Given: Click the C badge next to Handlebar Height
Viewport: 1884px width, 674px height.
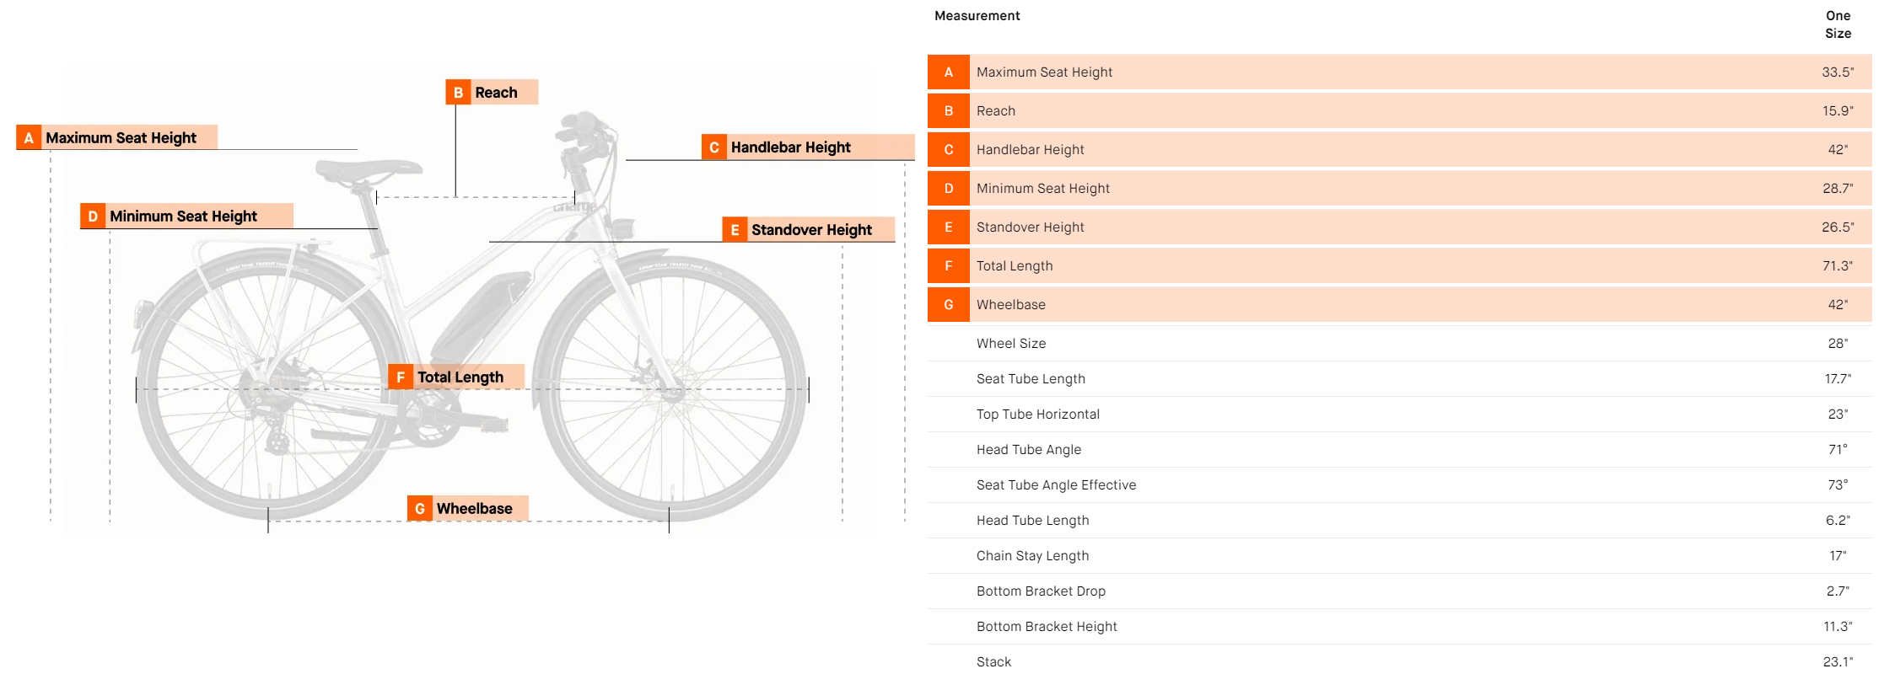Looking at the screenshot, I should [x=713, y=147].
